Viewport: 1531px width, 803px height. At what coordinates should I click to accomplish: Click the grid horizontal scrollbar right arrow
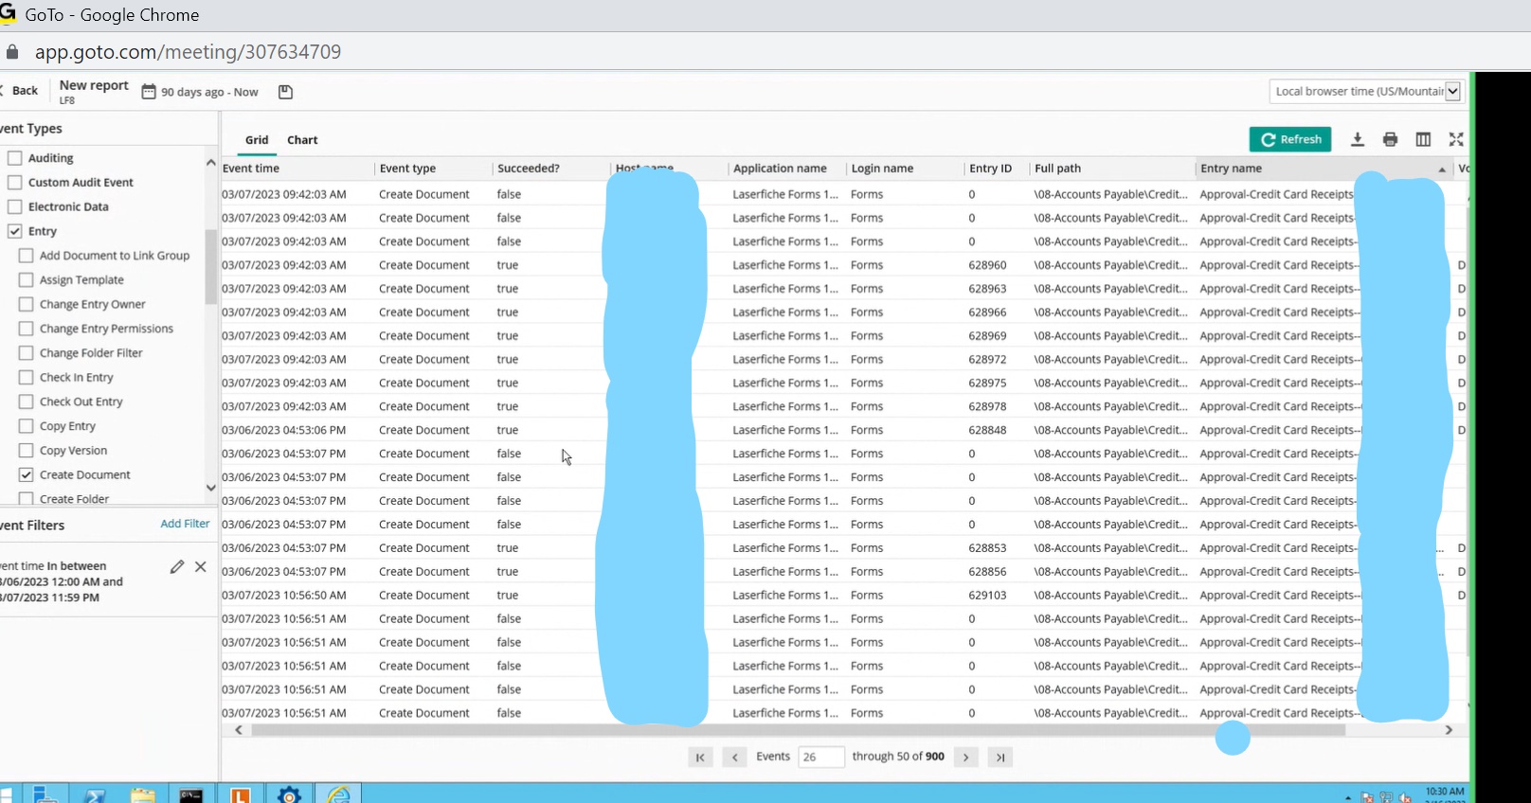tap(1449, 730)
